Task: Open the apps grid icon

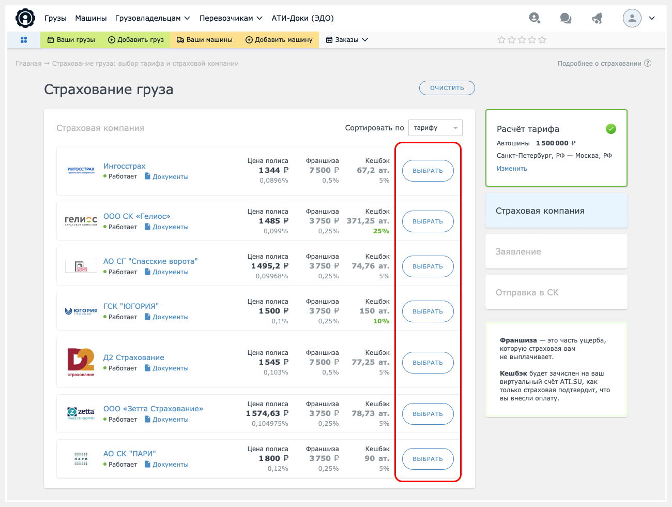Action: coord(24,40)
